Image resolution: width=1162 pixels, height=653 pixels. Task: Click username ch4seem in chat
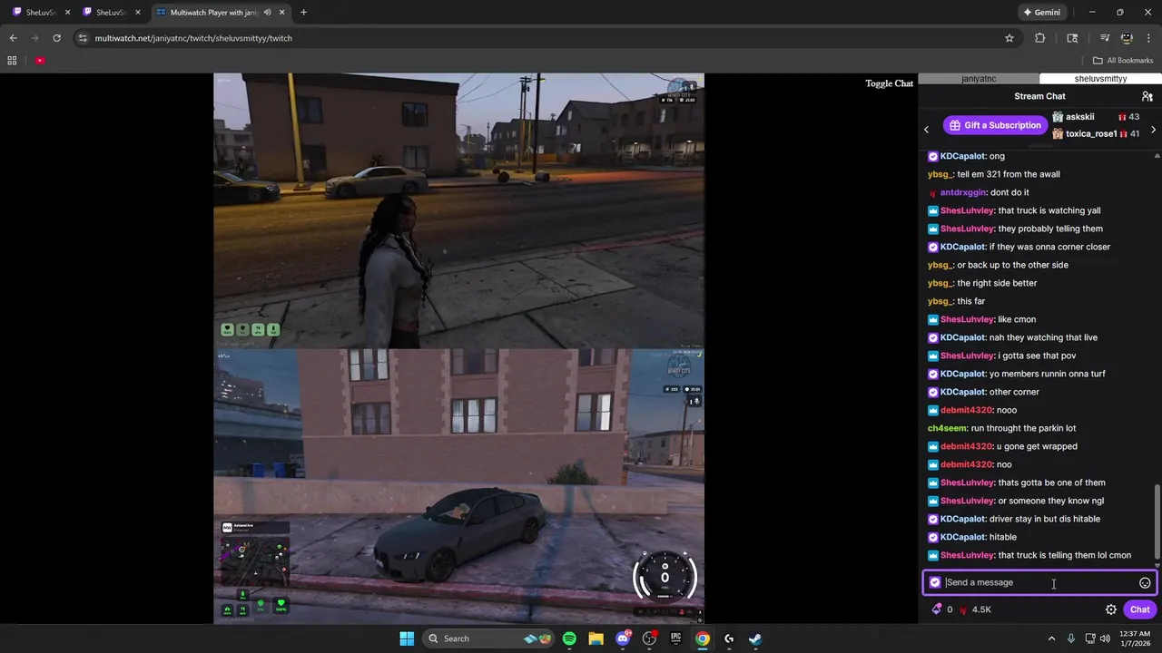coord(947,428)
